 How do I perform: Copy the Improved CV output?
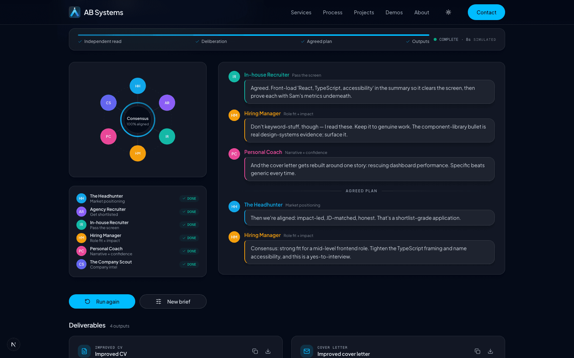255,351
